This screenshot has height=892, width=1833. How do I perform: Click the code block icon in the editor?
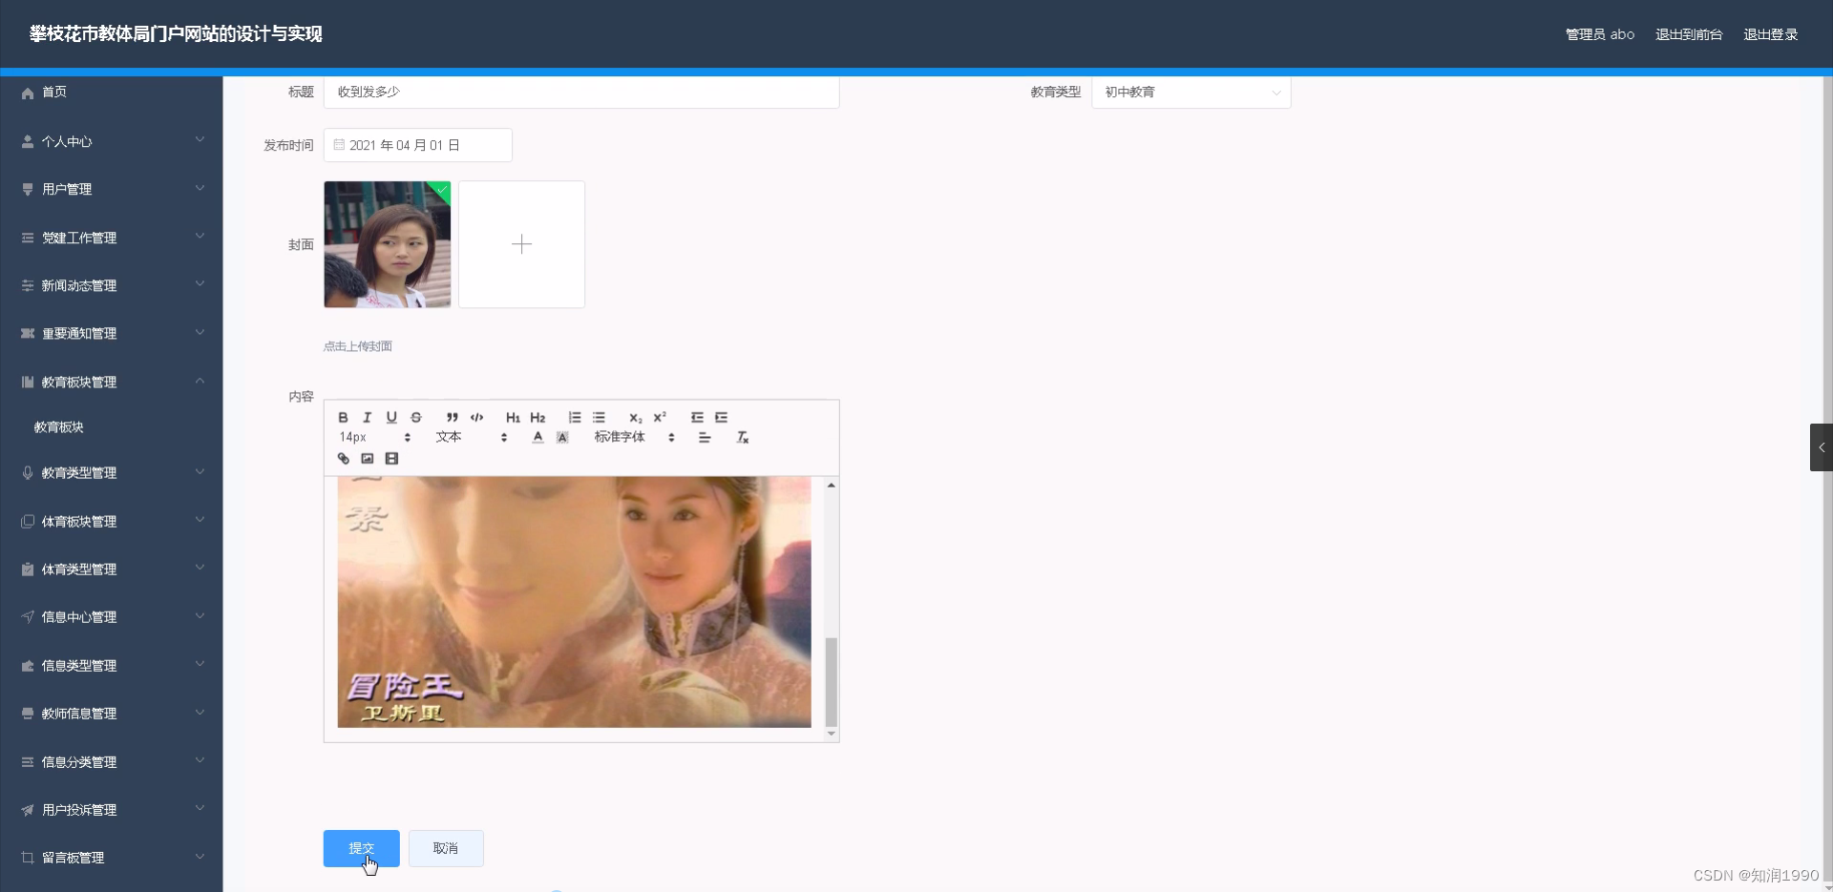coord(476,417)
